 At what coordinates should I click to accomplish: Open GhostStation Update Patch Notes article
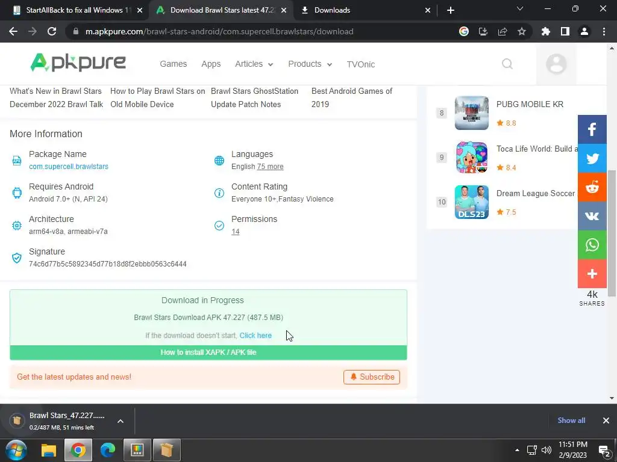255,97
